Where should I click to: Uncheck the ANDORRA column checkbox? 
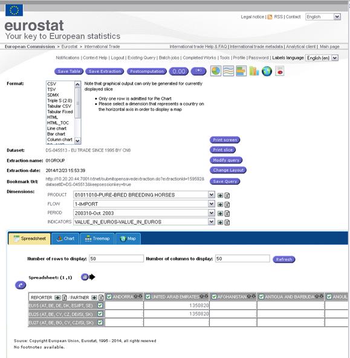coord(109,297)
